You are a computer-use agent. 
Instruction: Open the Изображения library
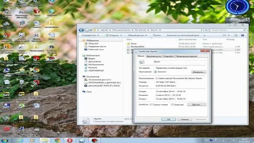(x=96, y=64)
